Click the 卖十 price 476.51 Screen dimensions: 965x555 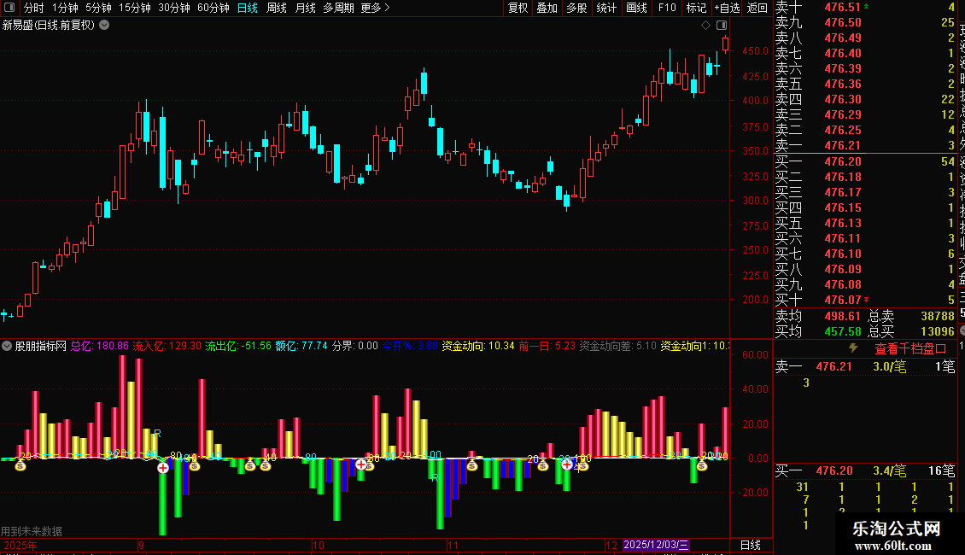pos(843,7)
